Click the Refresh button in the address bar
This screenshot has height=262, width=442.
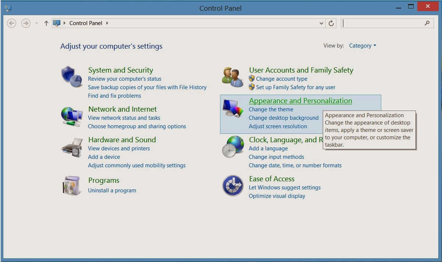point(330,23)
